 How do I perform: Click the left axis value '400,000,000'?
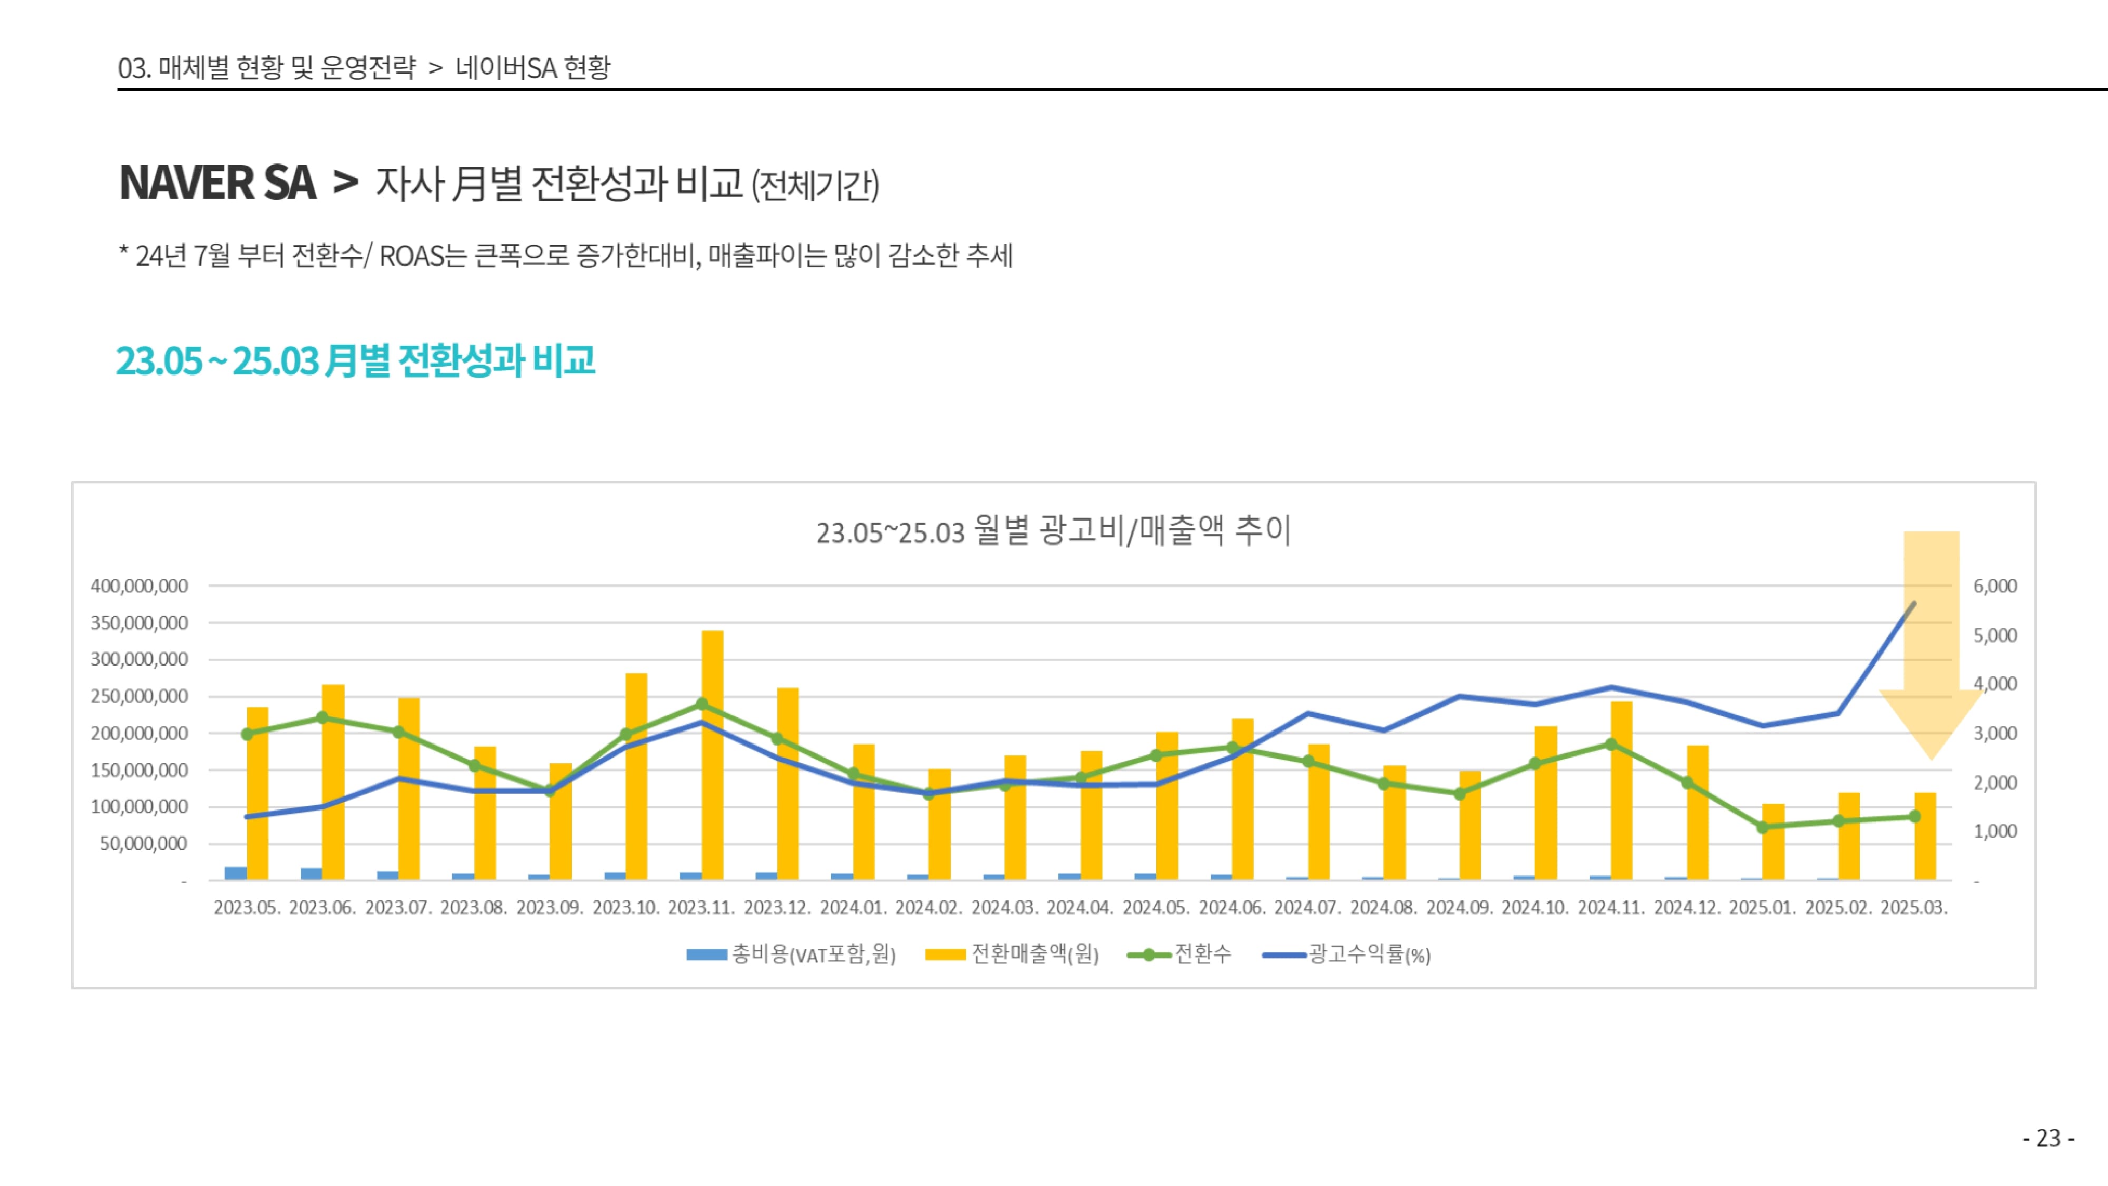pyautogui.click(x=139, y=586)
